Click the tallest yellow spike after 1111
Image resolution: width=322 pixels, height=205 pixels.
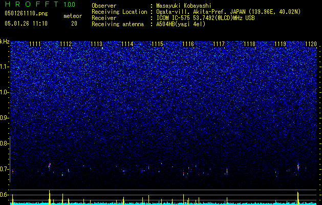50,197
